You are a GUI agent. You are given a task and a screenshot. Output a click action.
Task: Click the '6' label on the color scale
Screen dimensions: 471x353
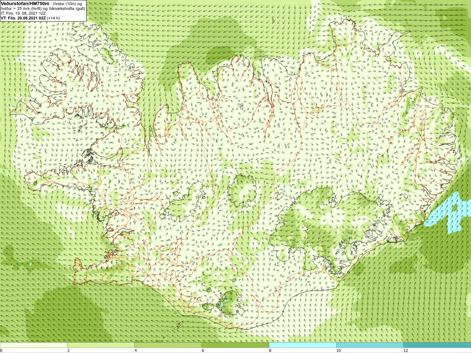[x=203, y=350]
